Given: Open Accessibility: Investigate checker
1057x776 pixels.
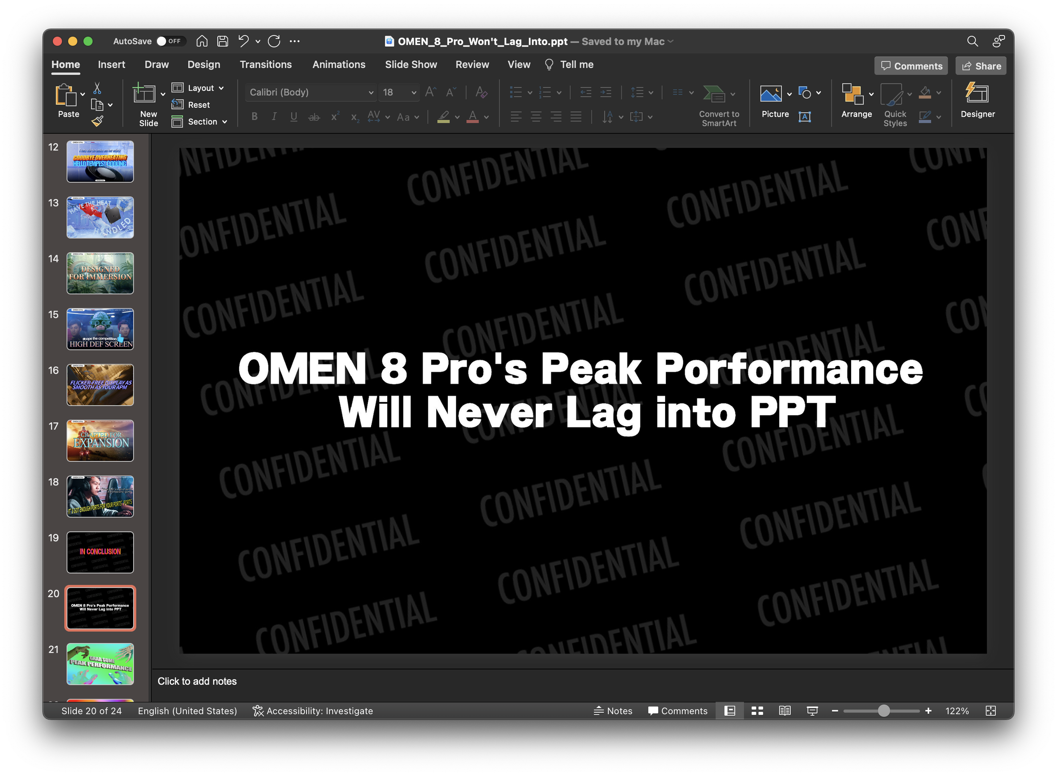Looking at the screenshot, I should point(313,711).
